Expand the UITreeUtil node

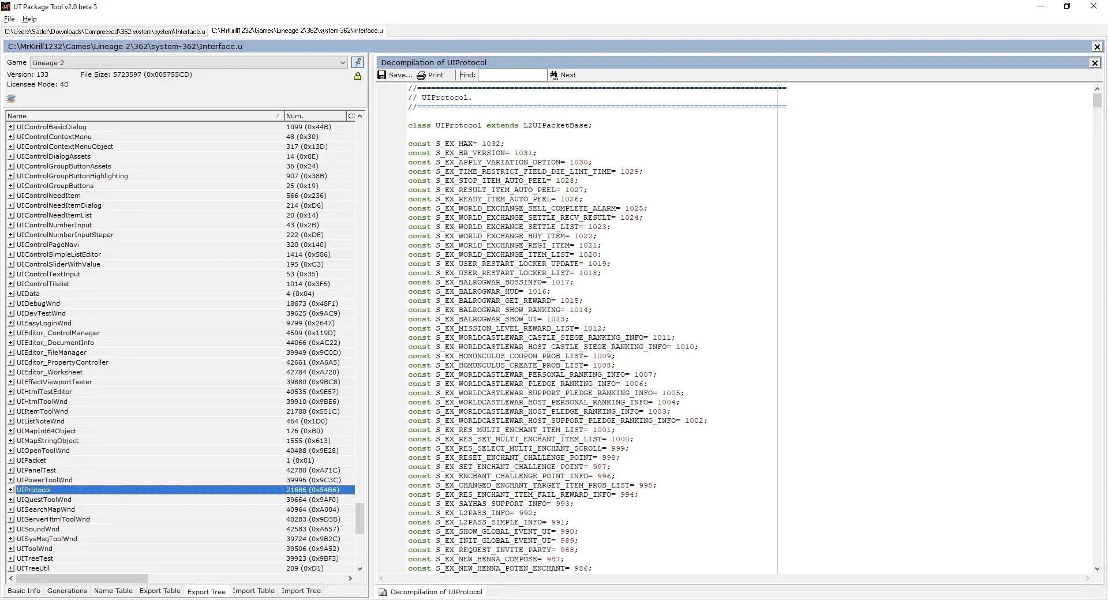click(11, 568)
